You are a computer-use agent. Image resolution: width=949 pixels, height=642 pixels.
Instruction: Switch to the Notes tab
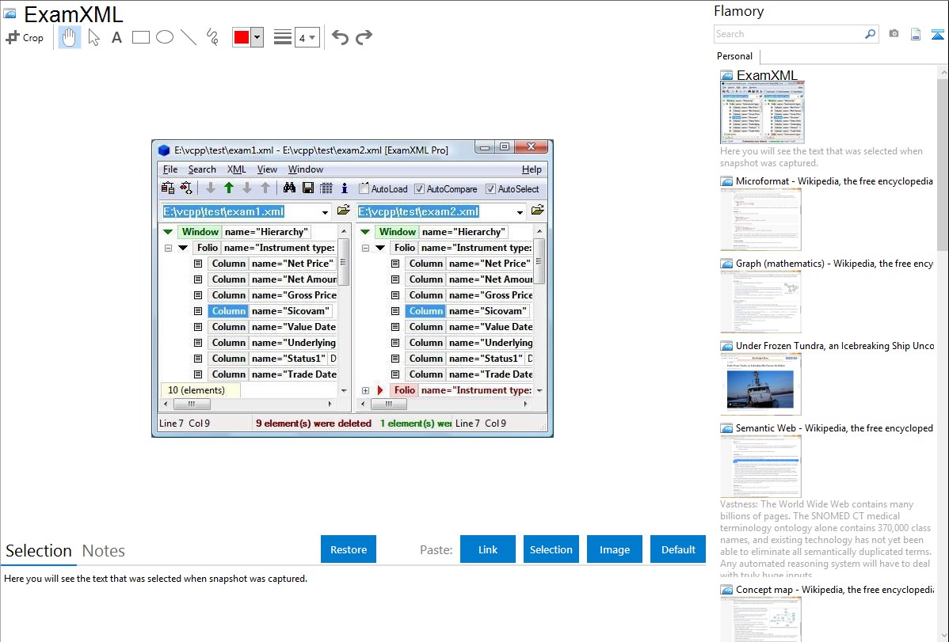(104, 551)
